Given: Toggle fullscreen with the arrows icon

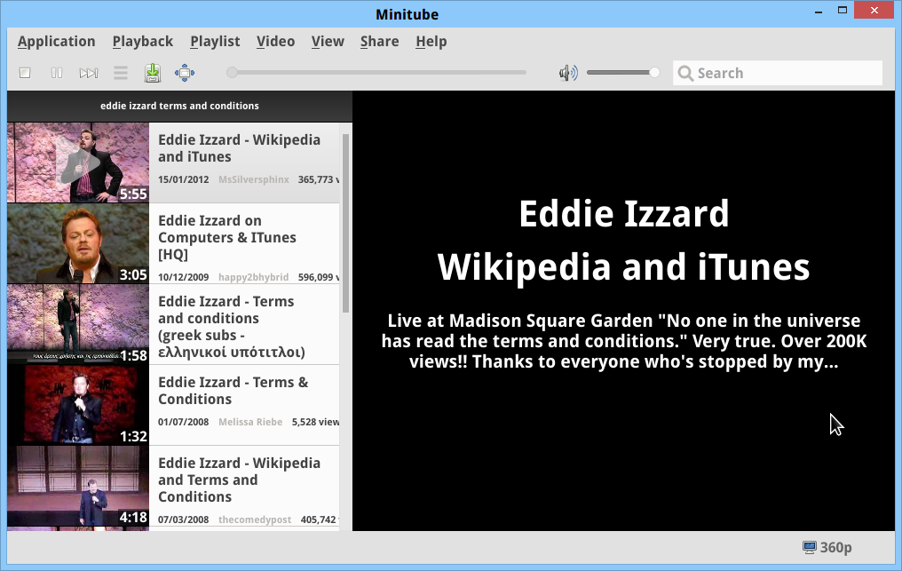Looking at the screenshot, I should 185,73.
